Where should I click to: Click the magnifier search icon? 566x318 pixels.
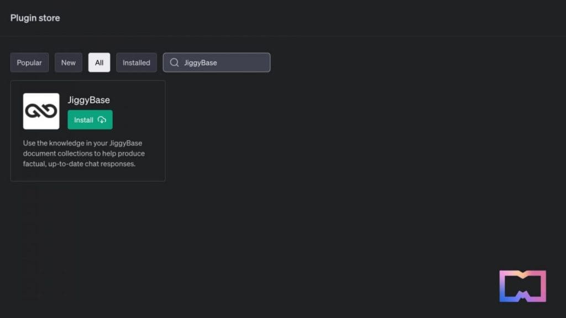(x=174, y=63)
